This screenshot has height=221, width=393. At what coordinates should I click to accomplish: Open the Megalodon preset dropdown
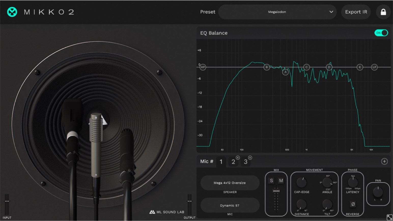pyautogui.click(x=277, y=12)
